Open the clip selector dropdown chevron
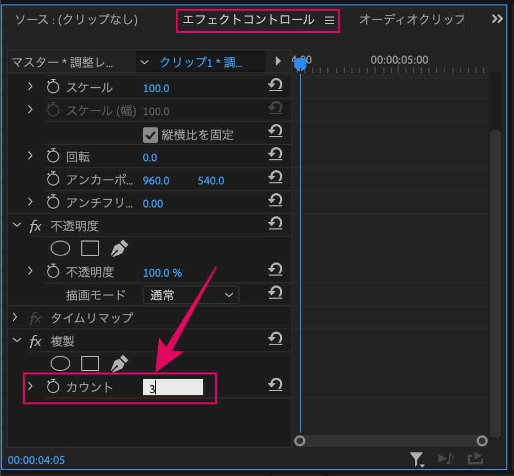The width and height of the screenshot is (514, 476). click(144, 62)
